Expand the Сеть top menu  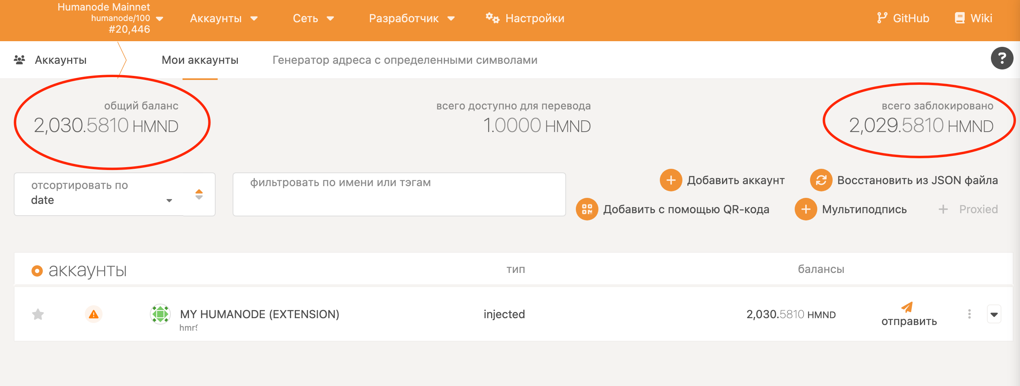pyautogui.click(x=313, y=18)
